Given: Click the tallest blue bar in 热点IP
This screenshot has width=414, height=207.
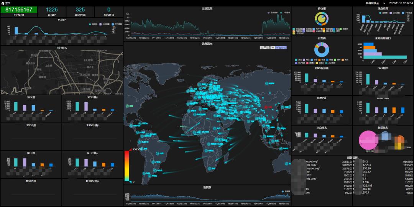Looking at the screenshot, I should (16, 31).
